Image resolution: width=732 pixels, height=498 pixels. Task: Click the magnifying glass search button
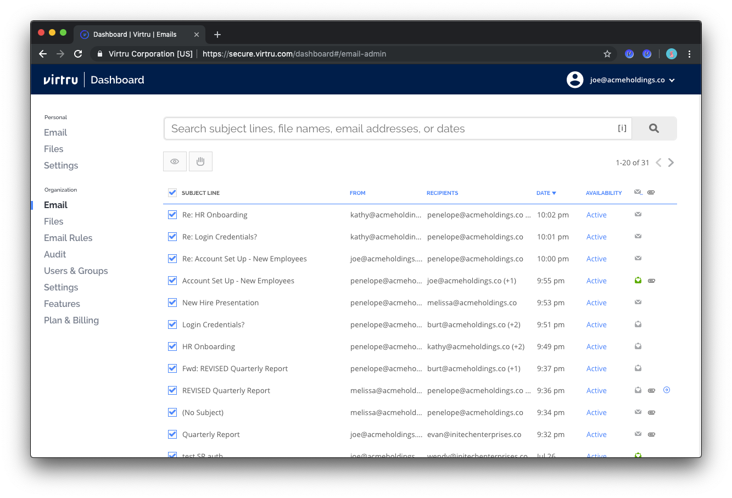click(653, 128)
